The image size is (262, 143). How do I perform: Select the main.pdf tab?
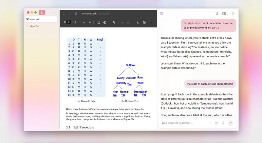41,19
